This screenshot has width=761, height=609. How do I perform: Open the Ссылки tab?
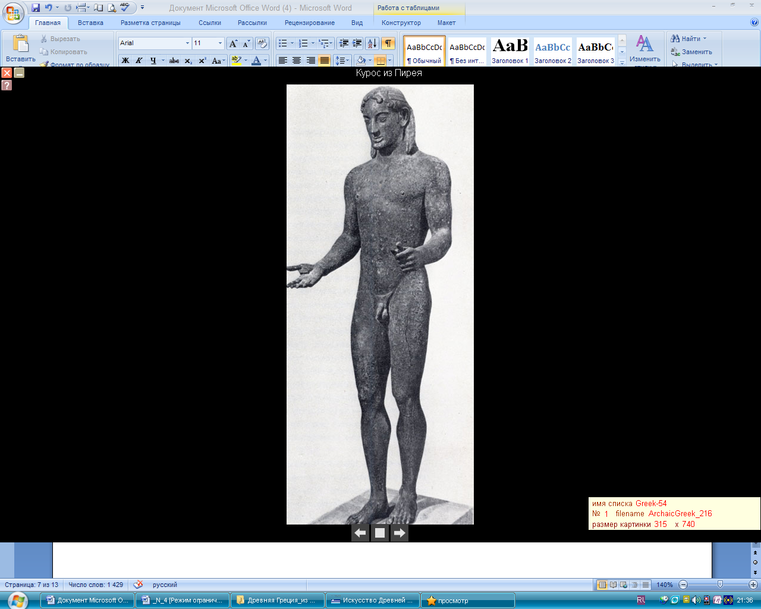pos(210,23)
